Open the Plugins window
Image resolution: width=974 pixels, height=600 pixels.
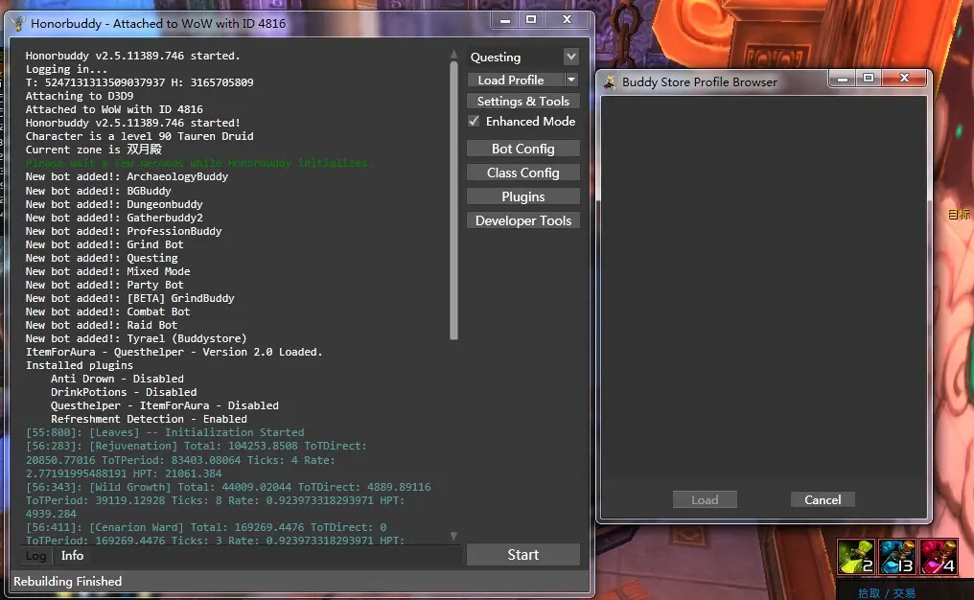click(x=522, y=196)
